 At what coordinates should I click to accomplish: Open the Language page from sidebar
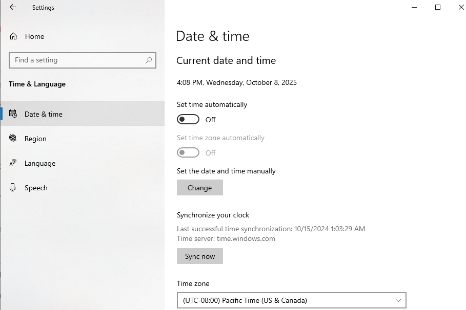(x=39, y=163)
